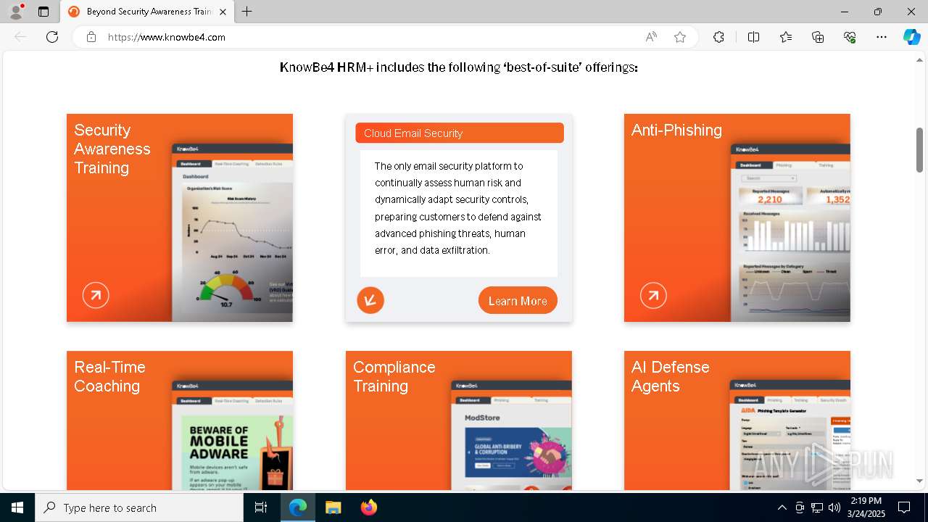Click the Anti-Phishing card arrow icon

653,295
